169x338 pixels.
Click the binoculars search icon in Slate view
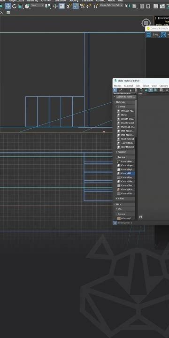point(141,217)
